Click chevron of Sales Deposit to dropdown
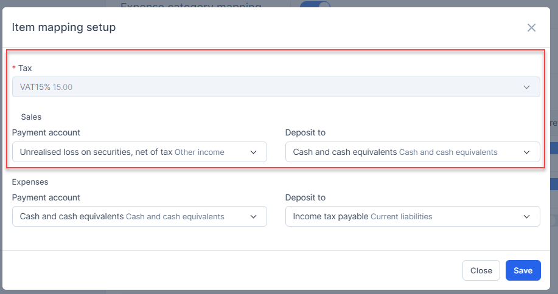Screen dimensions: 558x294 tap(527, 152)
